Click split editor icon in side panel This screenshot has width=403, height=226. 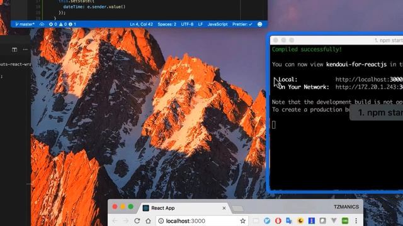point(14,50)
